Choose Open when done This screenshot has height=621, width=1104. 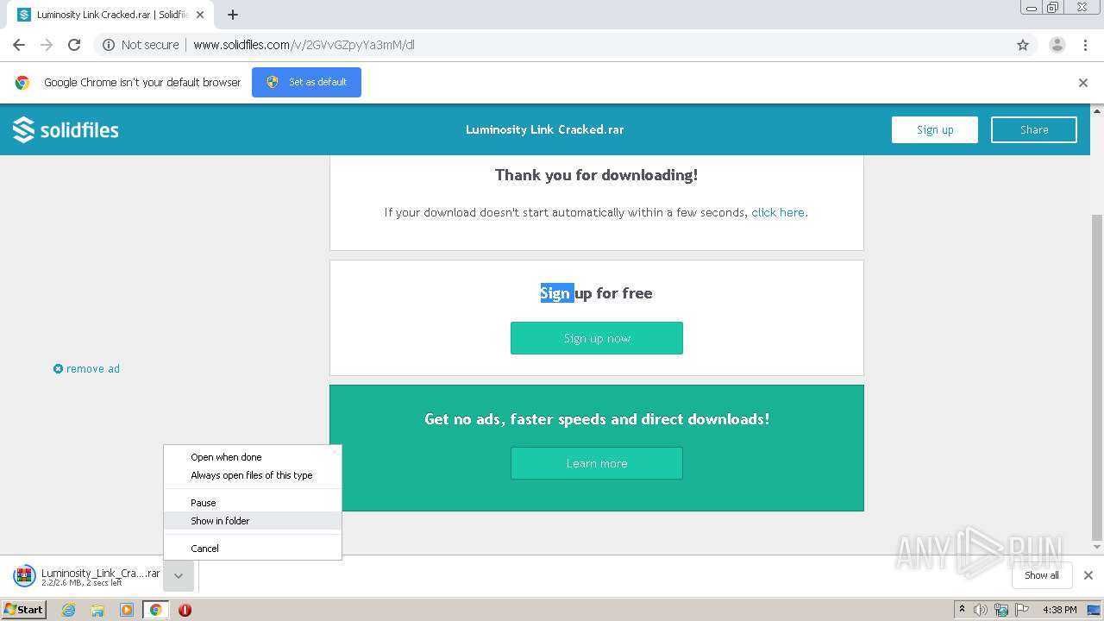pos(253,457)
